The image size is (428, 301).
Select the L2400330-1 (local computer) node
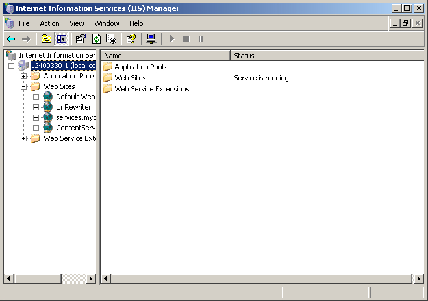63,66
